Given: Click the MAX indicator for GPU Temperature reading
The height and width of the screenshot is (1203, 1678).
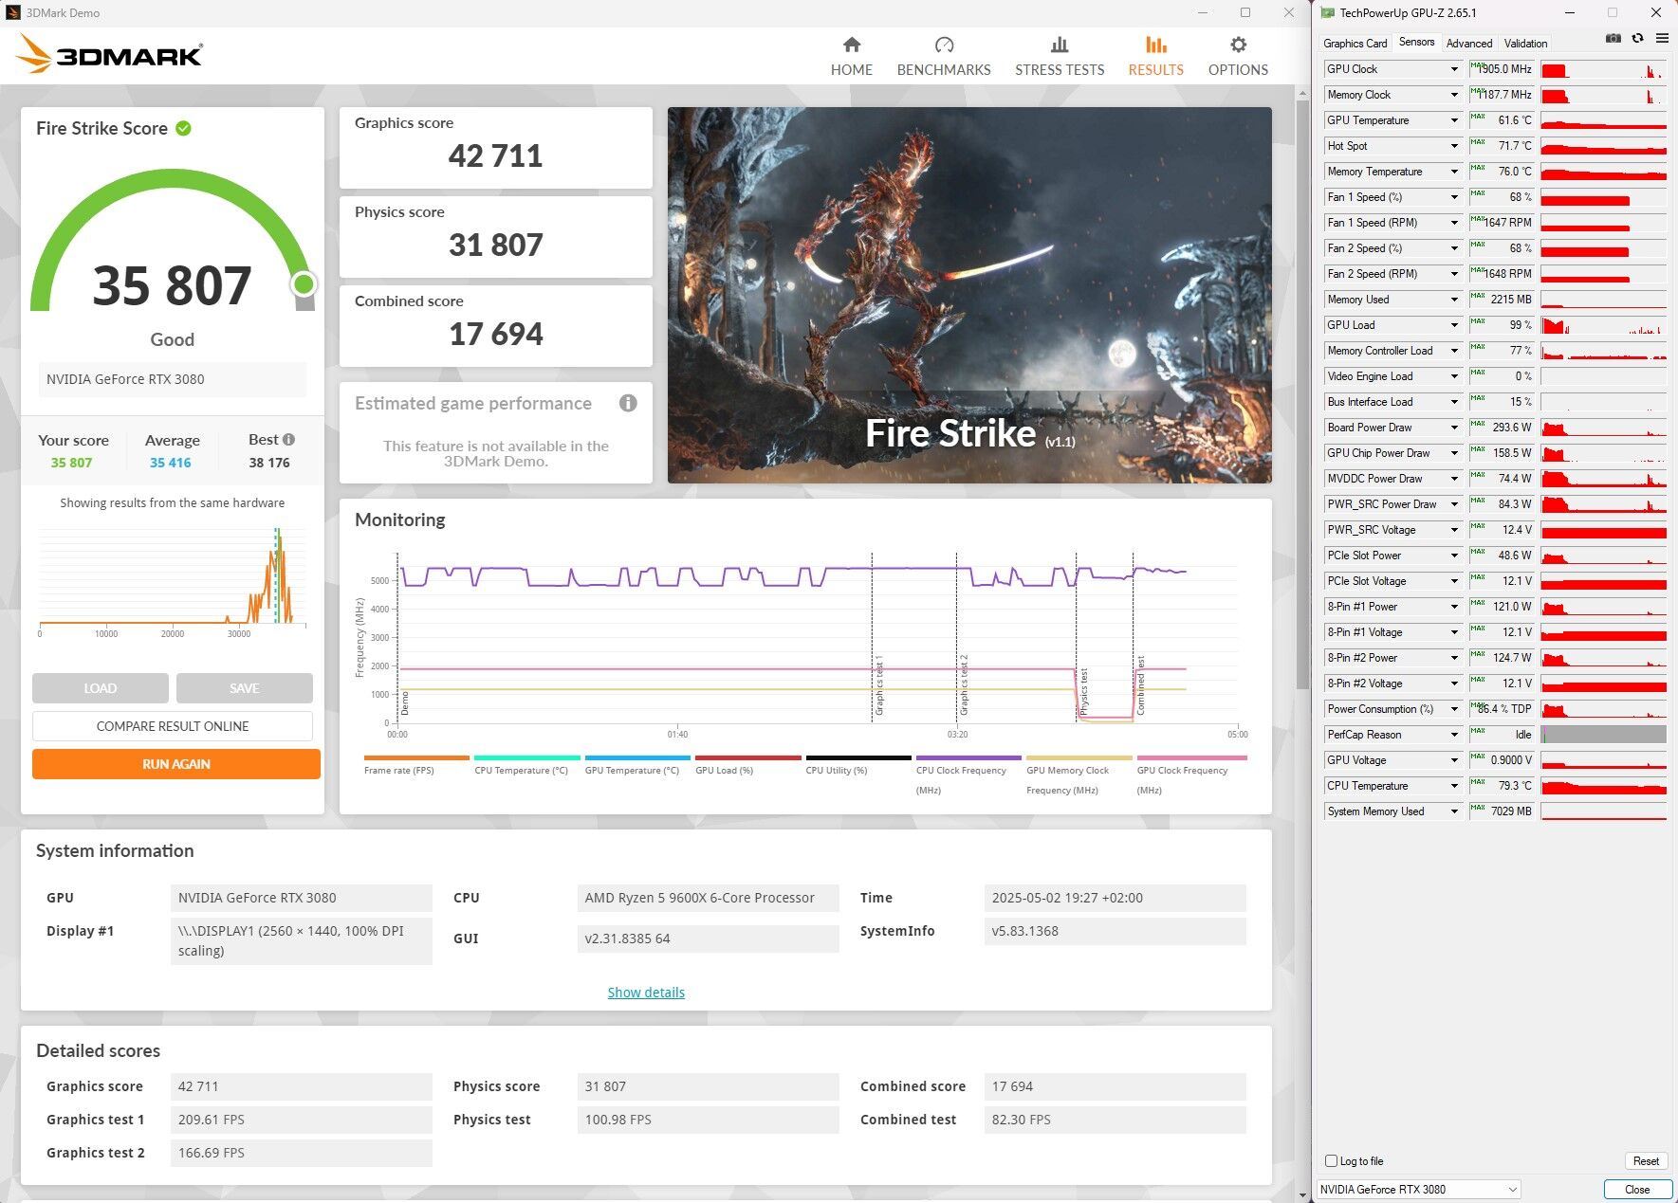Looking at the screenshot, I should 1477,117.
